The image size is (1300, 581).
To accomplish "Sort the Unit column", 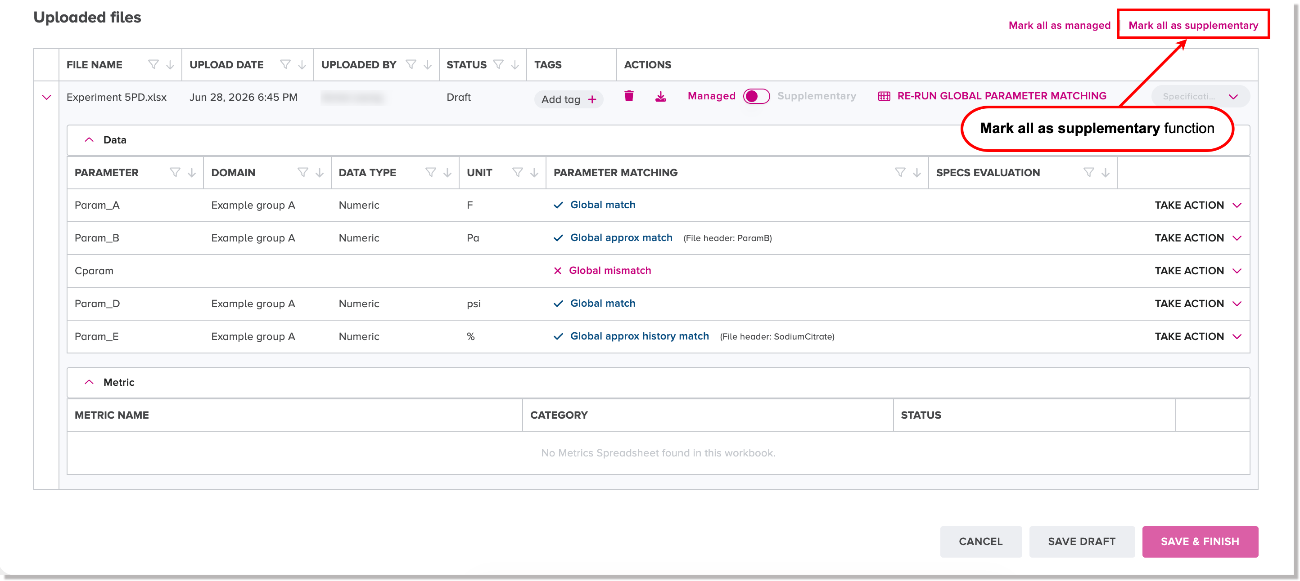I will 534,173.
